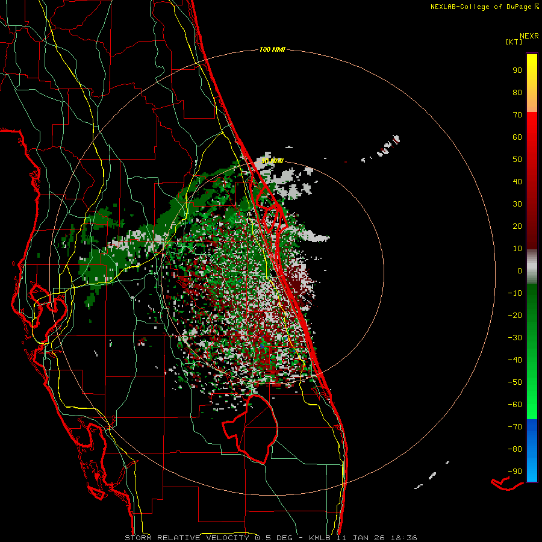This screenshot has height=542, width=542.
Task: Click the yellow-orange top segment of color scale
Action: pos(532,83)
